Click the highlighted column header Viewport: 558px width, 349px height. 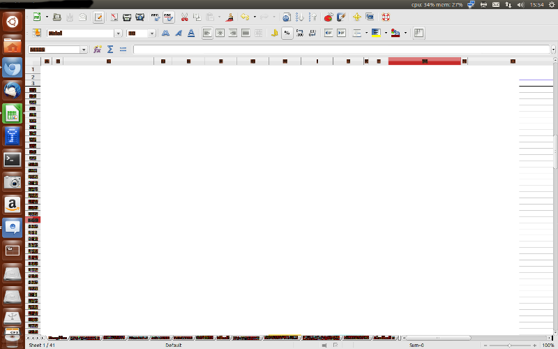point(424,61)
